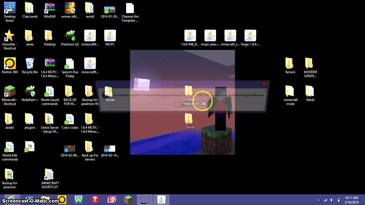Open the saves folder
365x205 pixels.
(x=30, y=38)
